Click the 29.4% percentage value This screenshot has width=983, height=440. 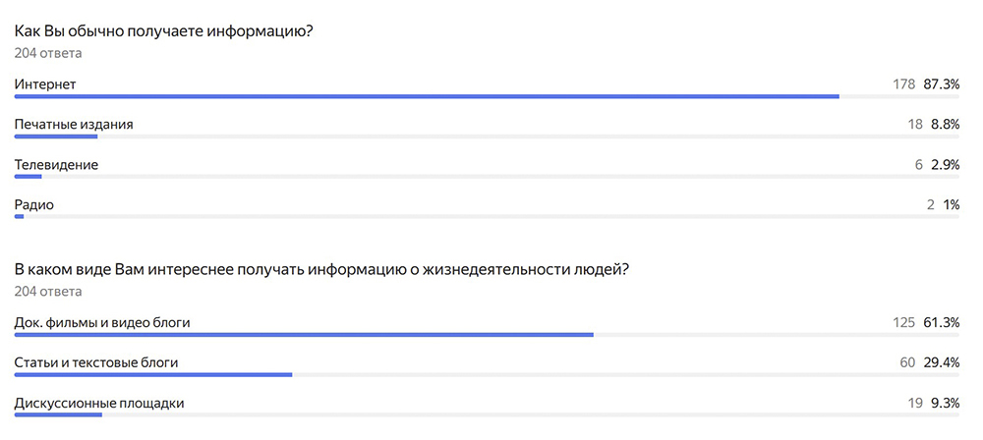941,363
